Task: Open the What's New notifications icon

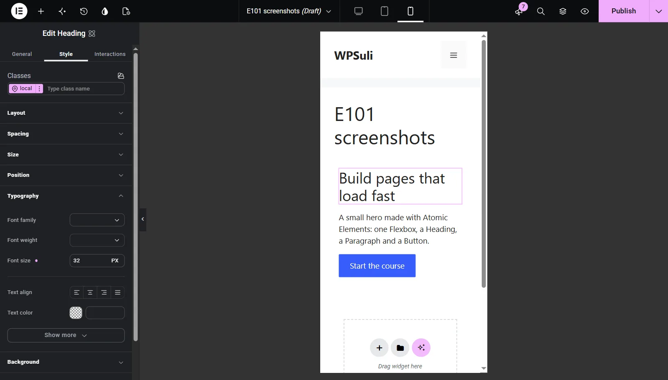Action: (519, 11)
